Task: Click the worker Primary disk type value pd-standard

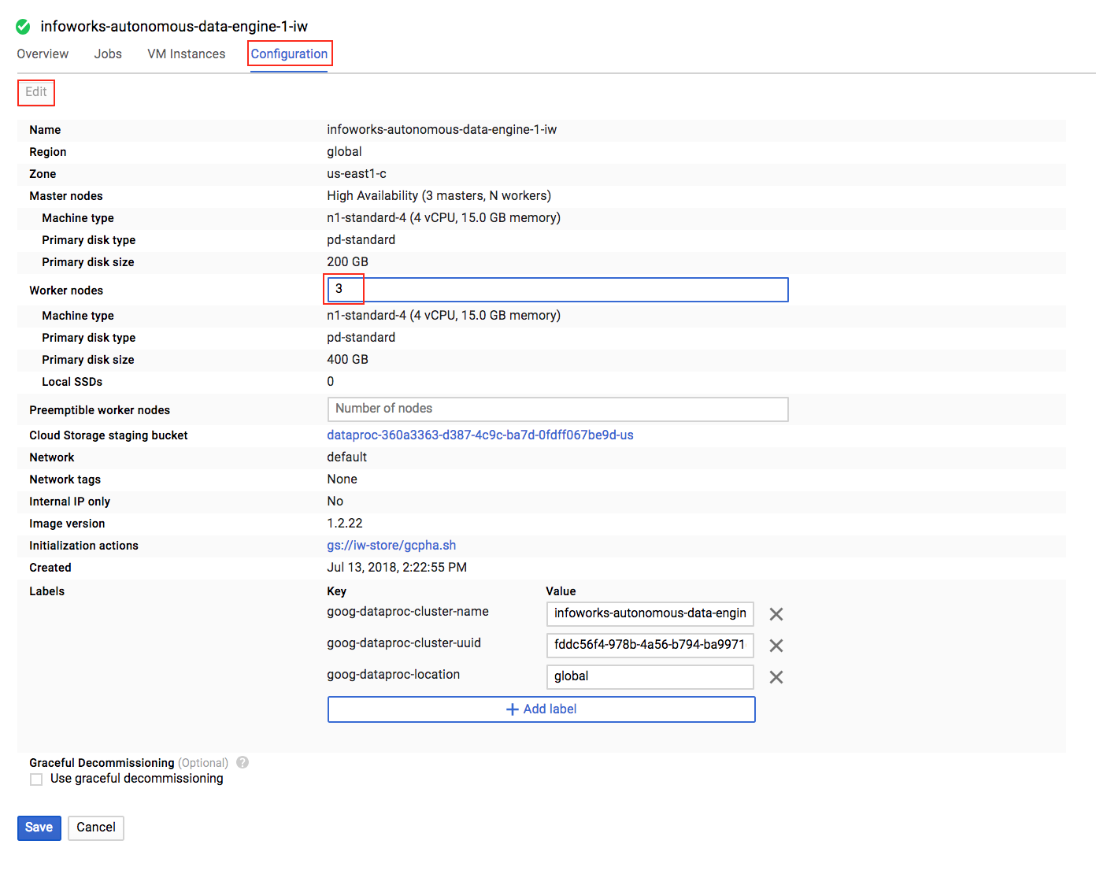Action: [361, 337]
